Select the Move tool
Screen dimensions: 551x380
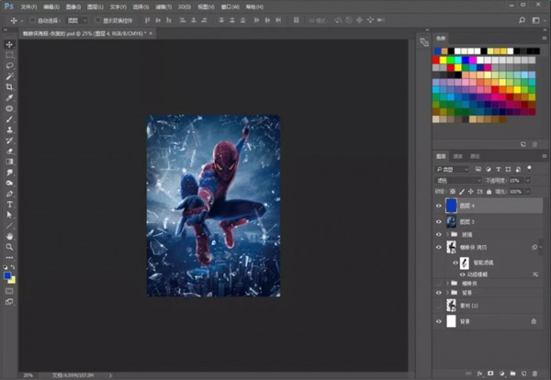9,44
